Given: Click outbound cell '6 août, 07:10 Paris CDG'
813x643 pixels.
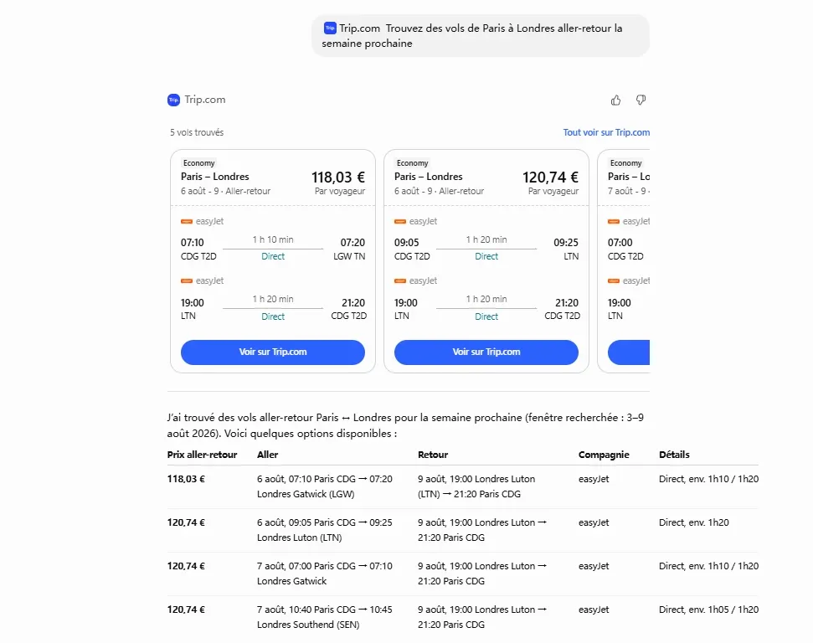Looking at the screenshot, I should click(325, 486).
